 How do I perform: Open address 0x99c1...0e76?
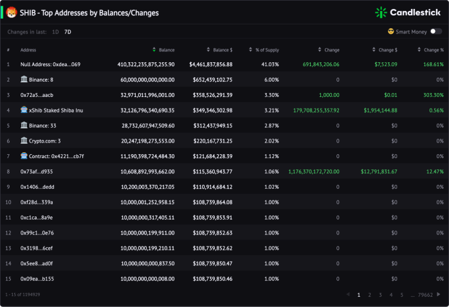pyautogui.click(x=37, y=232)
